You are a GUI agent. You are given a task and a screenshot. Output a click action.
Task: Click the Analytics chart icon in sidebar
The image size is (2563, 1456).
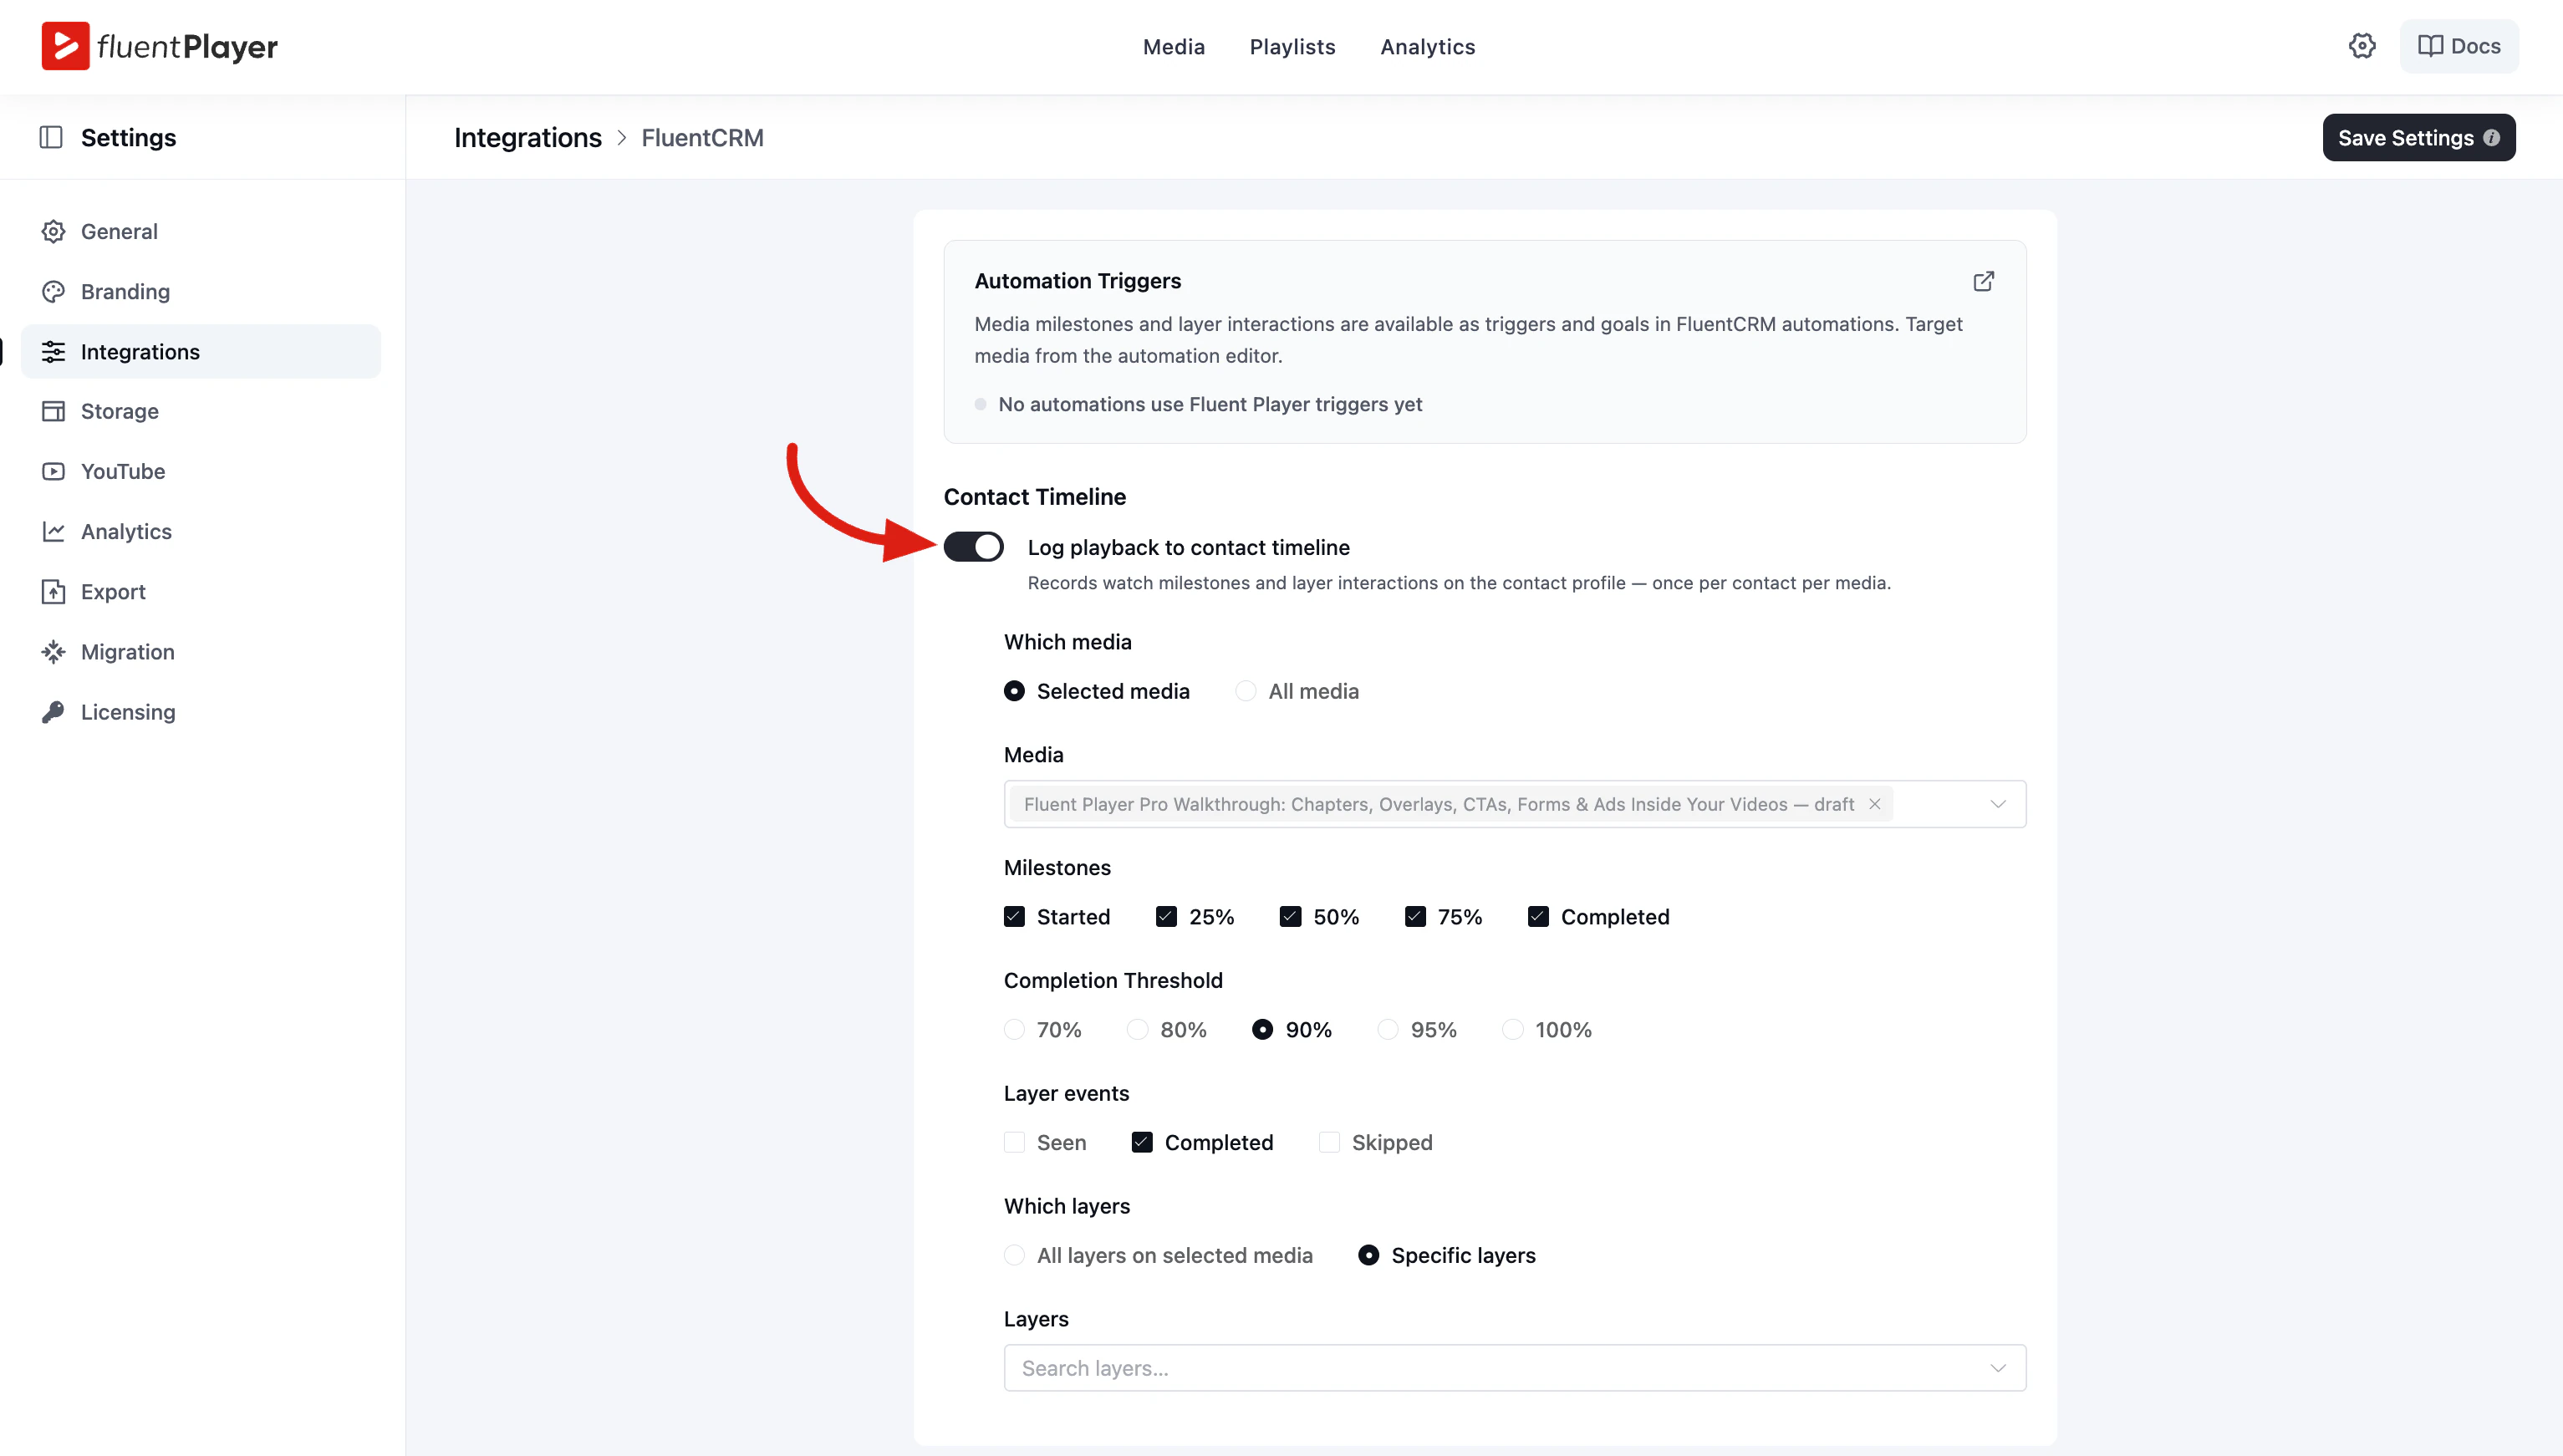pos(54,531)
